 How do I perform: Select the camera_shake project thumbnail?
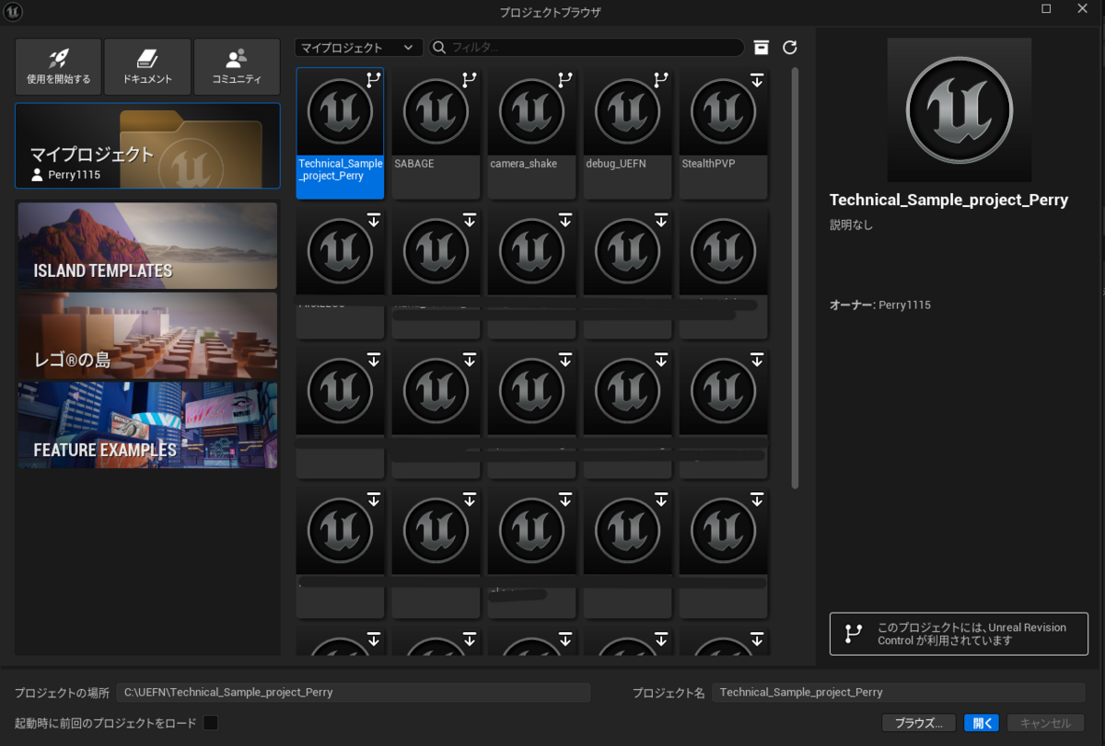tap(531, 111)
